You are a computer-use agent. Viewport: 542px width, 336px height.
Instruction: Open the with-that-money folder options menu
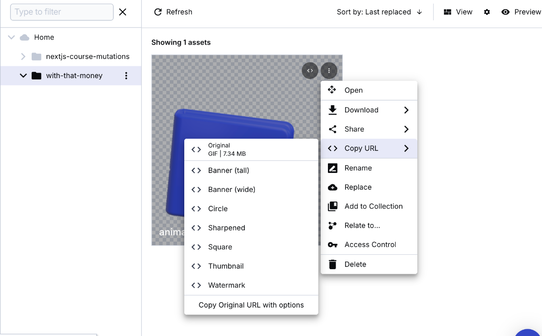tap(126, 76)
